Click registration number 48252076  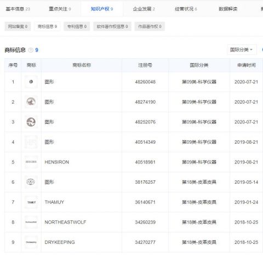tap(145, 122)
